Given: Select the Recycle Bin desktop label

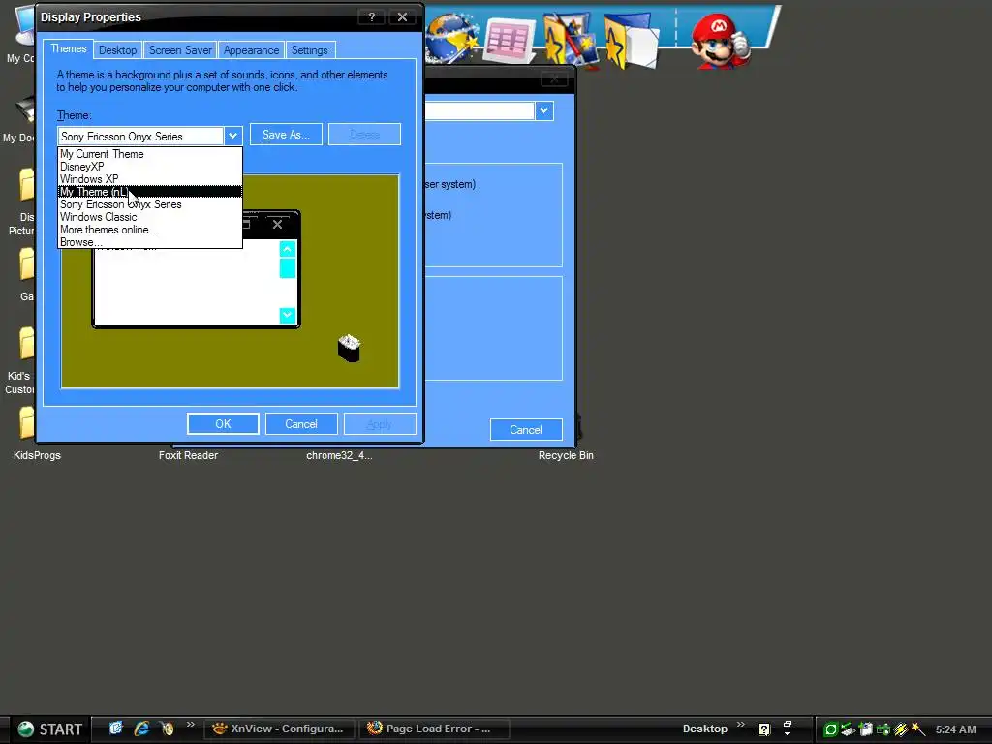Looking at the screenshot, I should pyautogui.click(x=566, y=455).
